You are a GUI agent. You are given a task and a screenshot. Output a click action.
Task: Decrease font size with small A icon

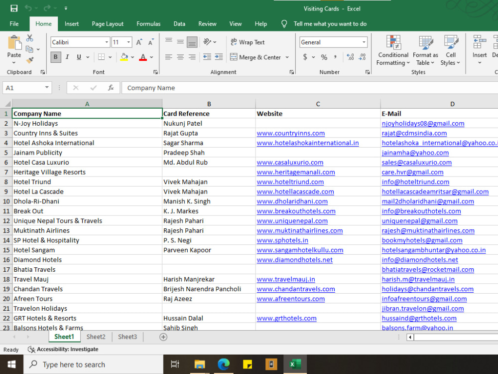pyautogui.click(x=151, y=42)
